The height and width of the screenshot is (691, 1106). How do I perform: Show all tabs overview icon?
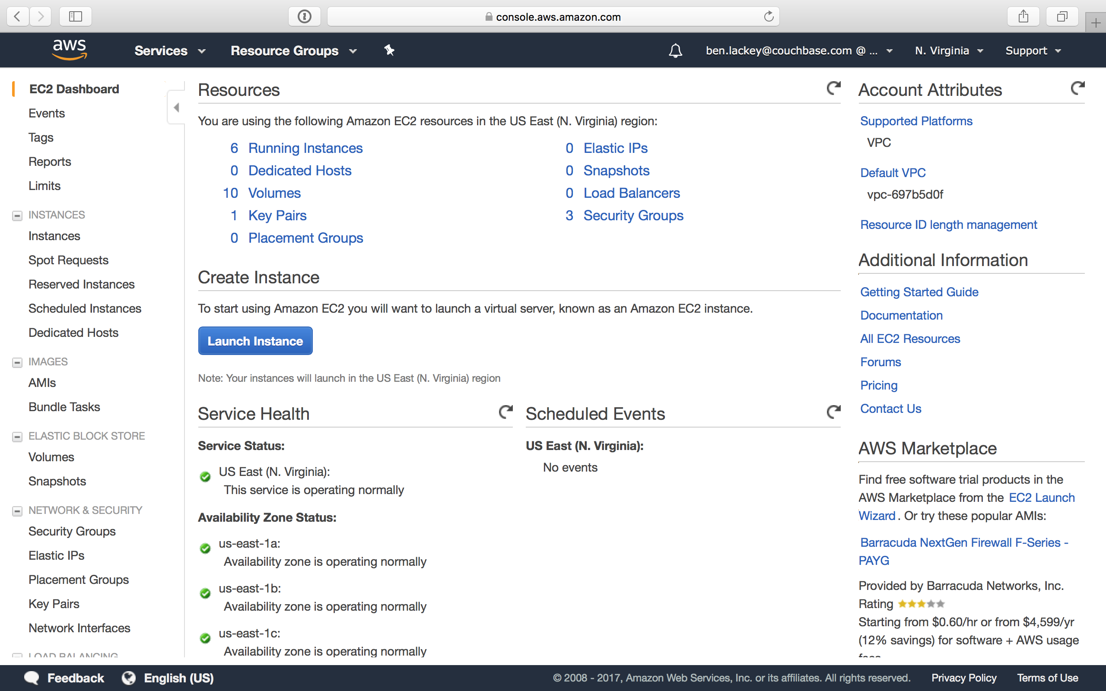tap(1062, 17)
